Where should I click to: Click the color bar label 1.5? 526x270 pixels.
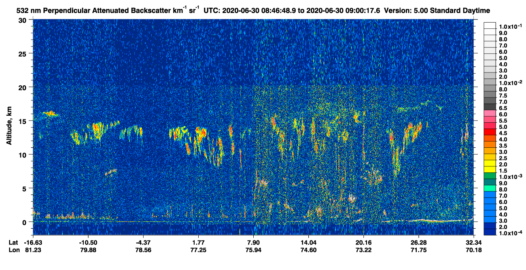coord(503,171)
